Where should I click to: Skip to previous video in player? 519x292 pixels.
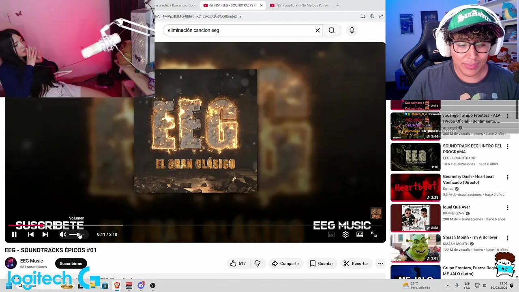coord(31,234)
